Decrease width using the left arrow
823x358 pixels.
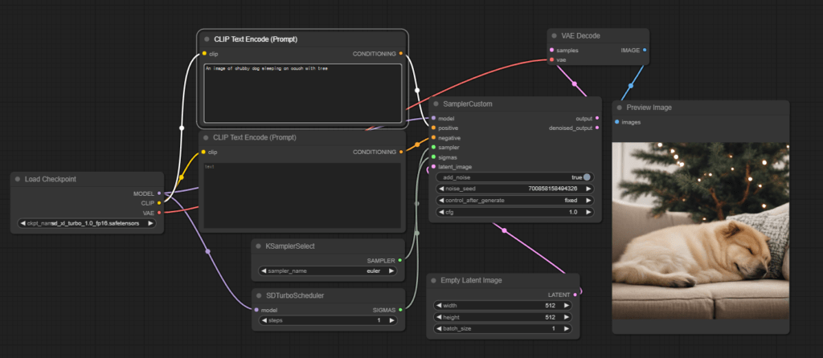[439, 305]
